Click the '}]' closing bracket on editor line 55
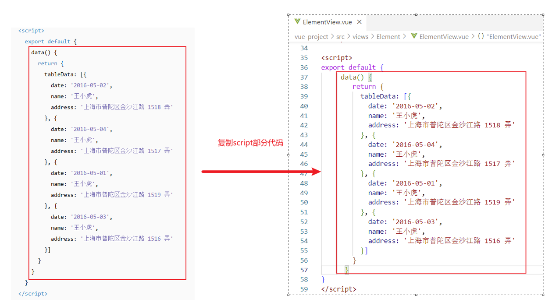Viewport: 552px width, 306px height. pos(364,250)
